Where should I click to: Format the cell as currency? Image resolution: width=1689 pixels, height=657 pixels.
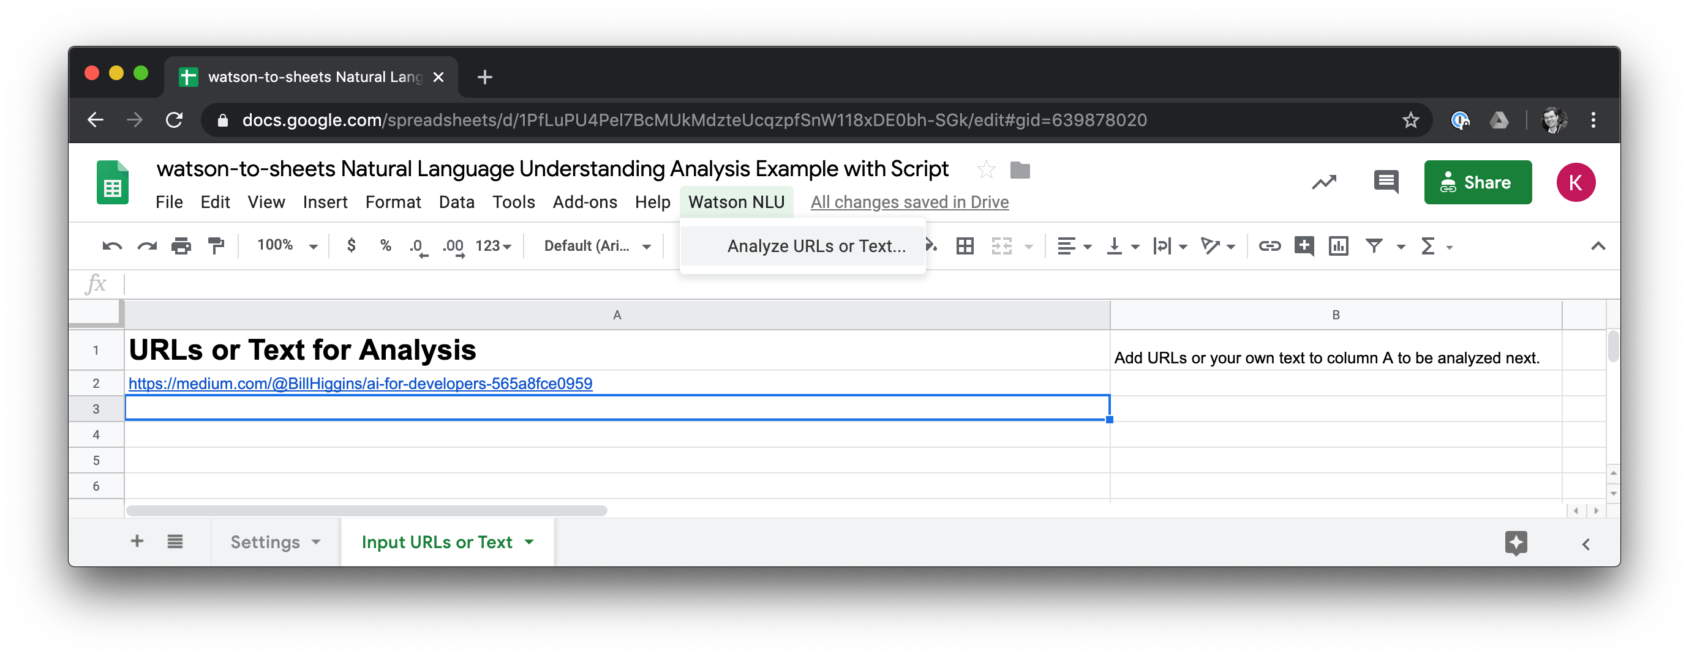[x=352, y=246]
